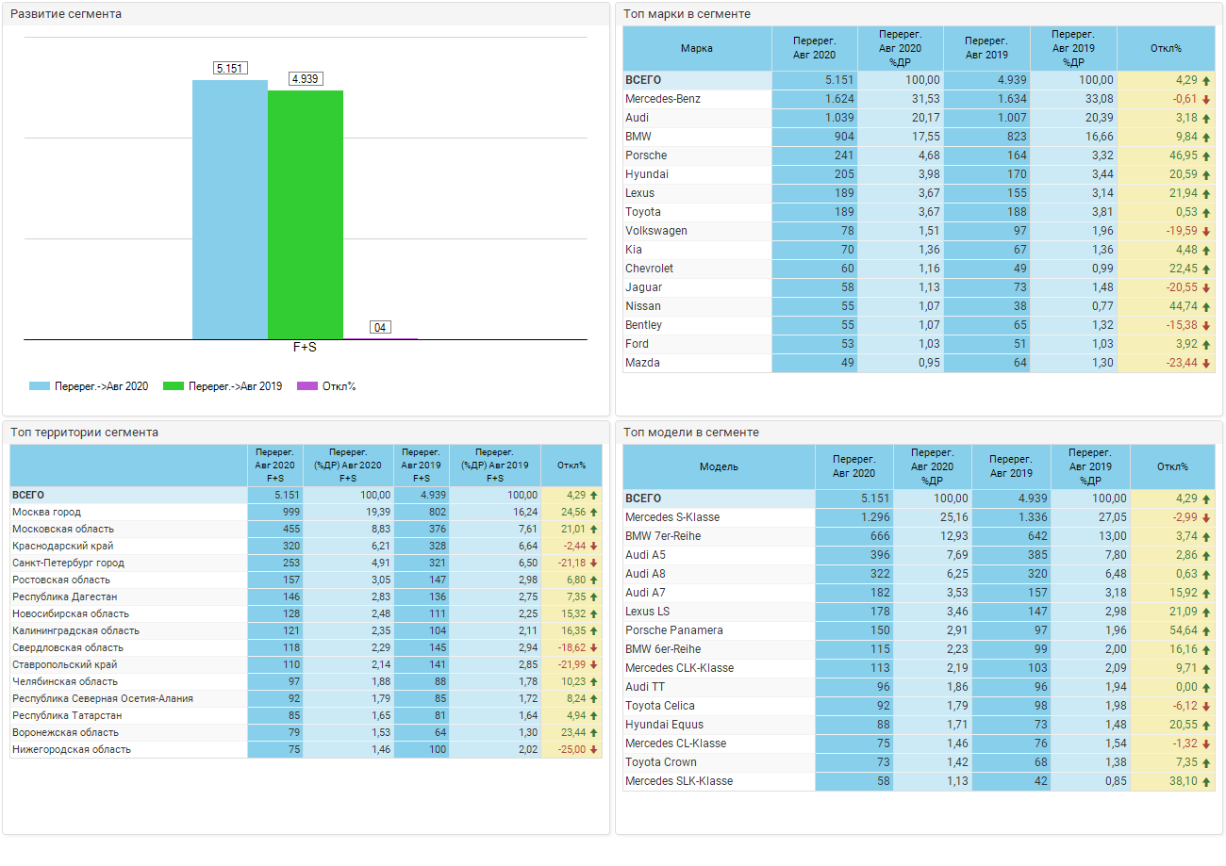Select Hyundai Equus model row
Screen dimensions: 1226x866
(x=919, y=725)
